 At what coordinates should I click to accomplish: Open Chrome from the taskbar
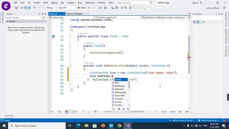pos(119,126)
